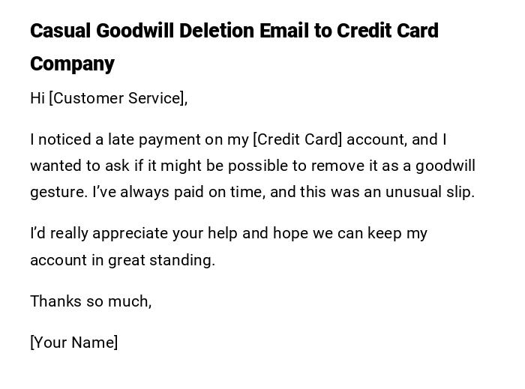
Task: Select the [Customer Service] placeholder
Action: coord(116,98)
